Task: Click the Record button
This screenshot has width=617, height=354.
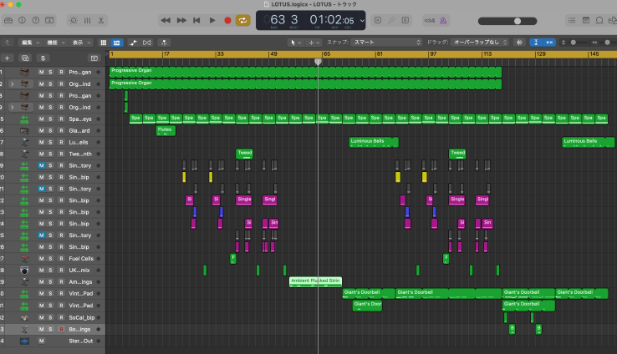Action: coord(227,20)
